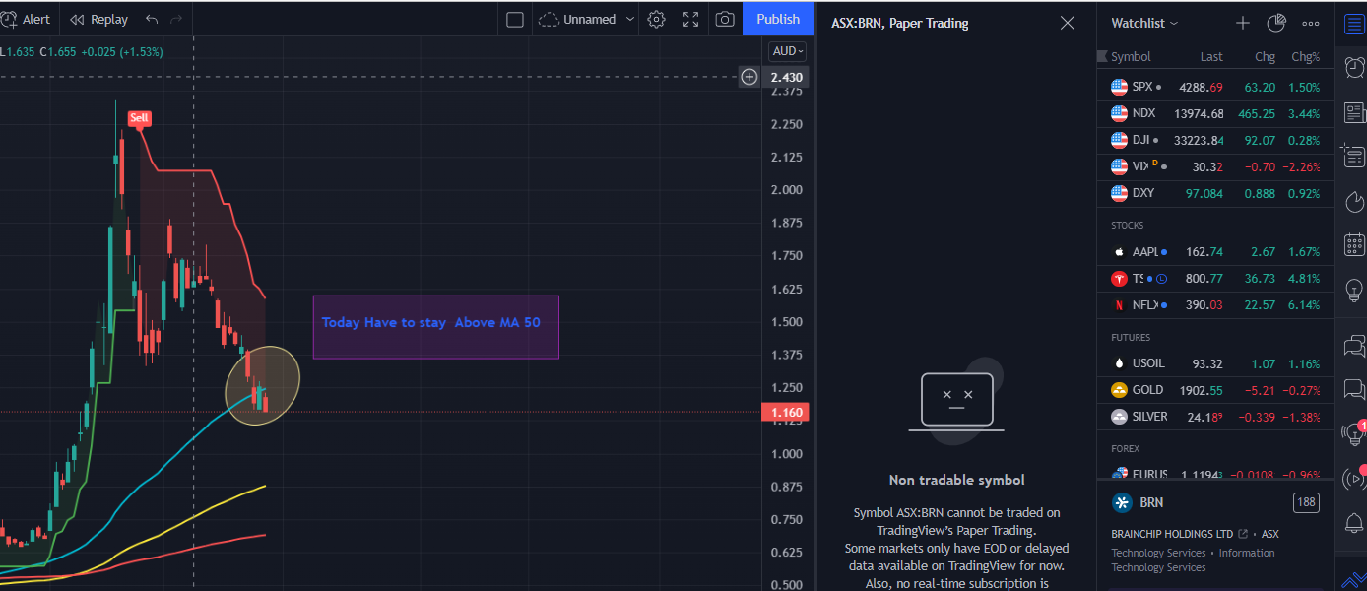Close the Paper Trading panel

[x=1068, y=23]
